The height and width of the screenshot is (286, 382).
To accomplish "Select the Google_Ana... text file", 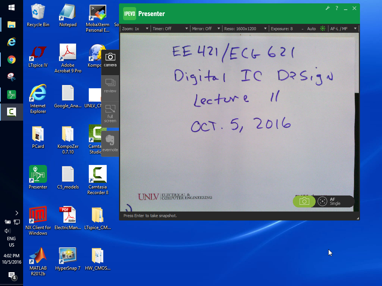I will (x=68, y=96).
